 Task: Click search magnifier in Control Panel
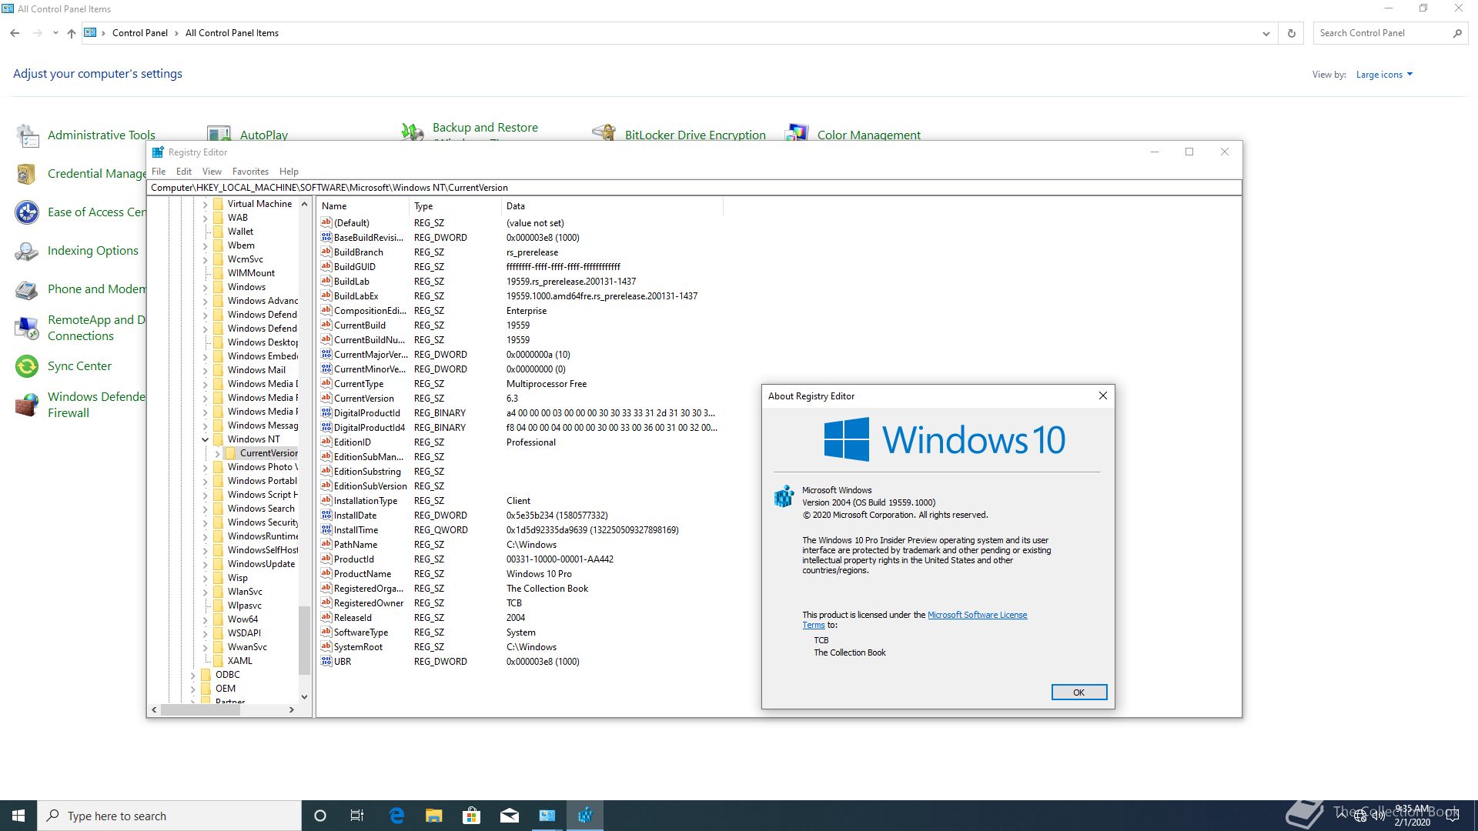click(1457, 33)
